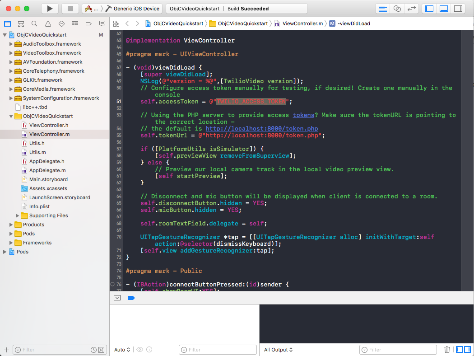Open the Project navigator tab
Screen dimensions: 474x356
pyautogui.click(x=8, y=23)
